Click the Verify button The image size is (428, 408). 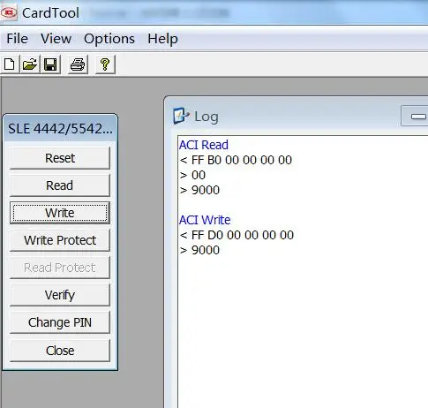pyautogui.click(x=60, y=295)
